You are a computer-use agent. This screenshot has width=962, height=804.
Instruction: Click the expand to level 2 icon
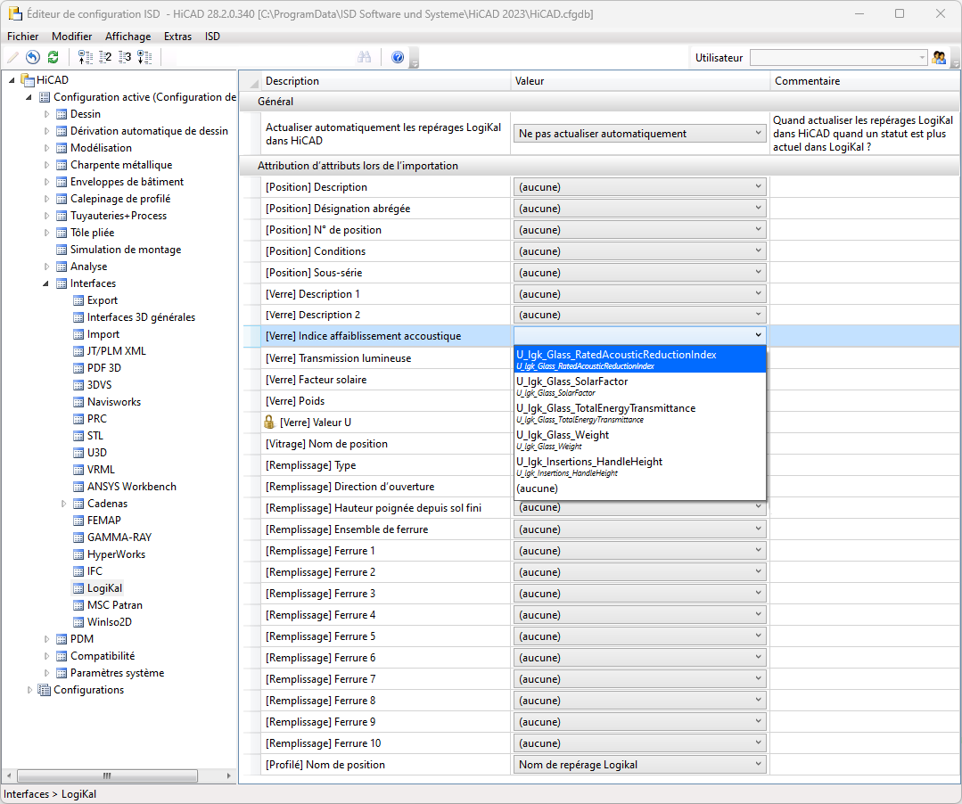(105, 57)
